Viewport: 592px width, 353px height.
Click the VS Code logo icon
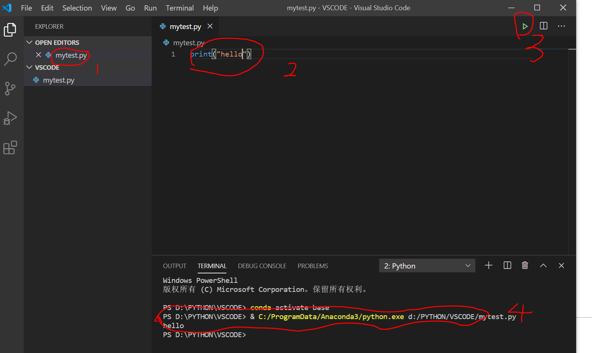7,8
